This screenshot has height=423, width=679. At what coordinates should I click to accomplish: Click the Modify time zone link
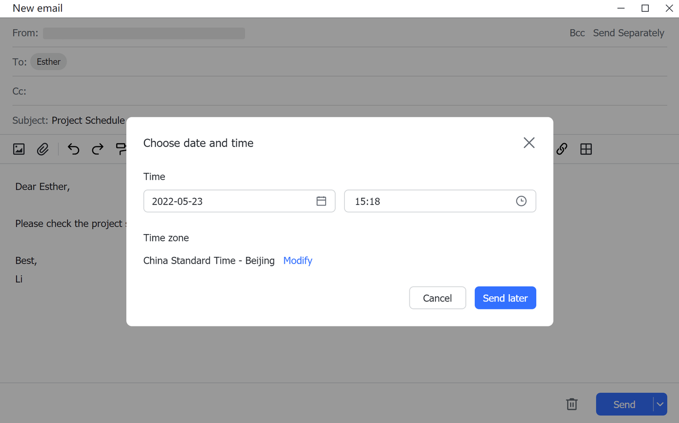coord(298,261)
